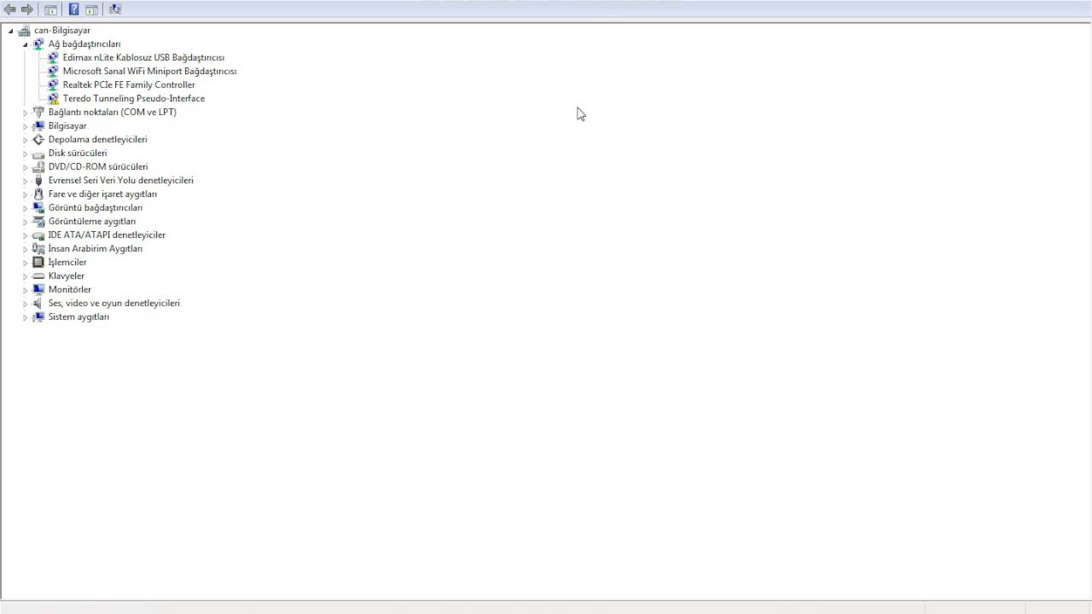
Task: Click the Monitörler monitor icon
Action: [38, 290]
